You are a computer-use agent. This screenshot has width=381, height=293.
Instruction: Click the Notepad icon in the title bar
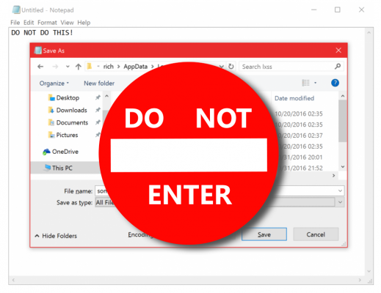(x=16, y=10)
